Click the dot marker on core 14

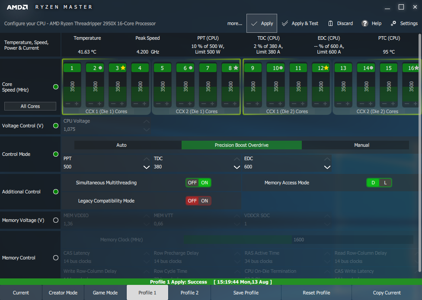point(372,68)
